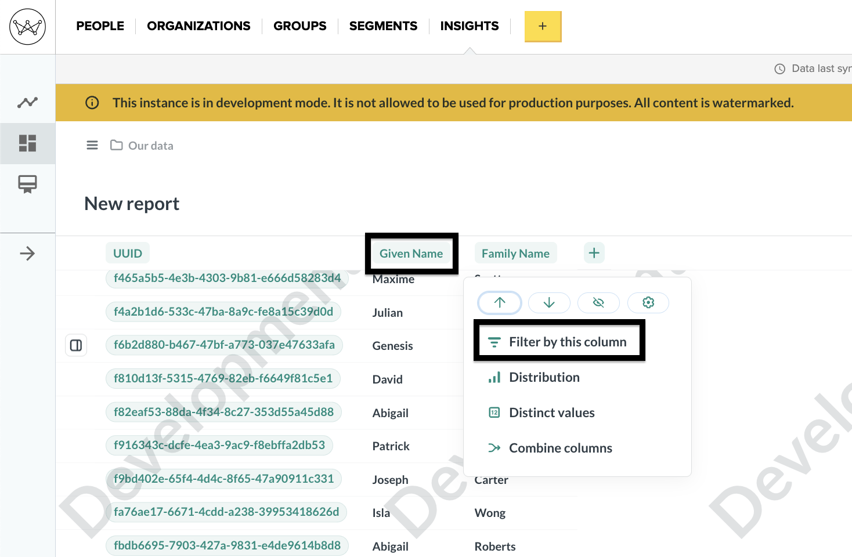Select Distinct values from the column menu
The image size is (852, 557).
coord(541,413)
